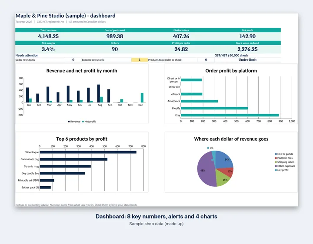This screenshot has height=244, width=313.
Task: Click the 'Not tax or accounting advice' disclaimer
Action: 77,205
